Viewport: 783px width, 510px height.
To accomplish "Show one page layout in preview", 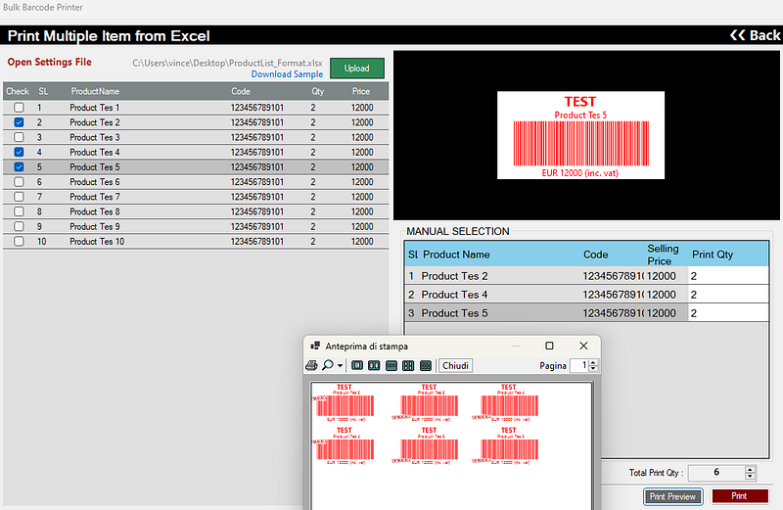I will point(357,366).
